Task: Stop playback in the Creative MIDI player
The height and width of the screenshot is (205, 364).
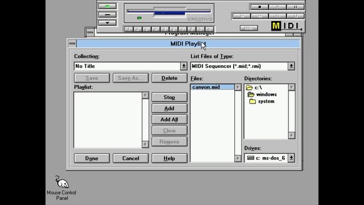Action: (x=259, y=7)
